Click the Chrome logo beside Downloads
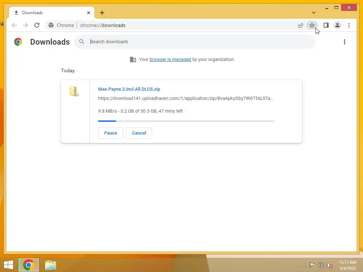Viewport: 363px width, 272px height. tap(18, 42)
